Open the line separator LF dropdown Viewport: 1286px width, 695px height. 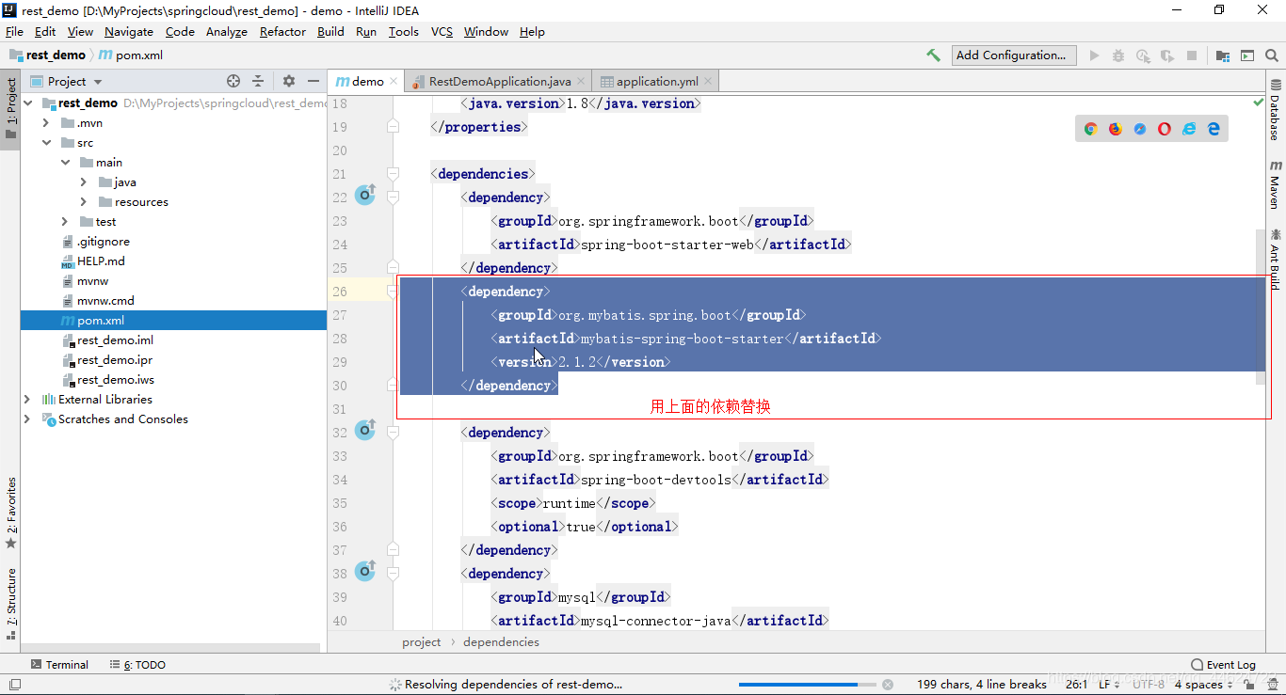tap(1107, 684)
